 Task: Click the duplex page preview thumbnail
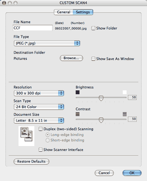pyautogui.click(x=26, y=136)
